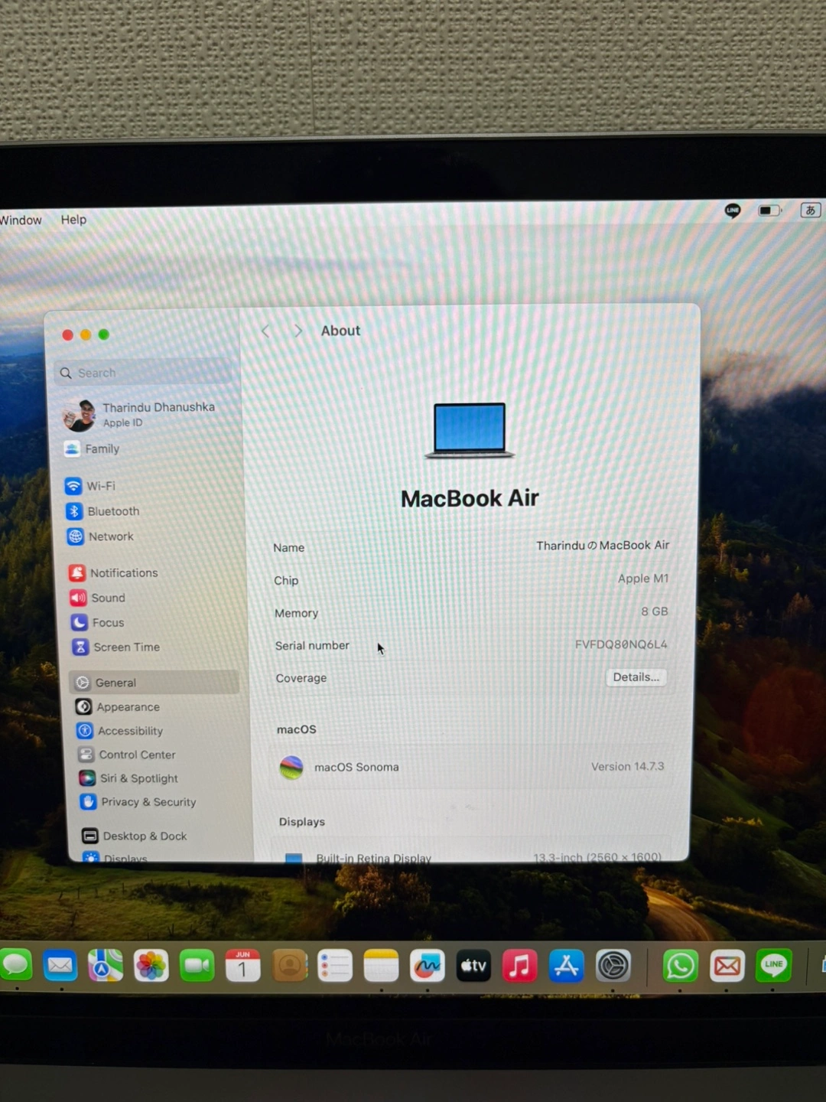This screenshot has height=1102, width=826.
Task: Open Music from the Dock
Action: (x=519, y=966)
